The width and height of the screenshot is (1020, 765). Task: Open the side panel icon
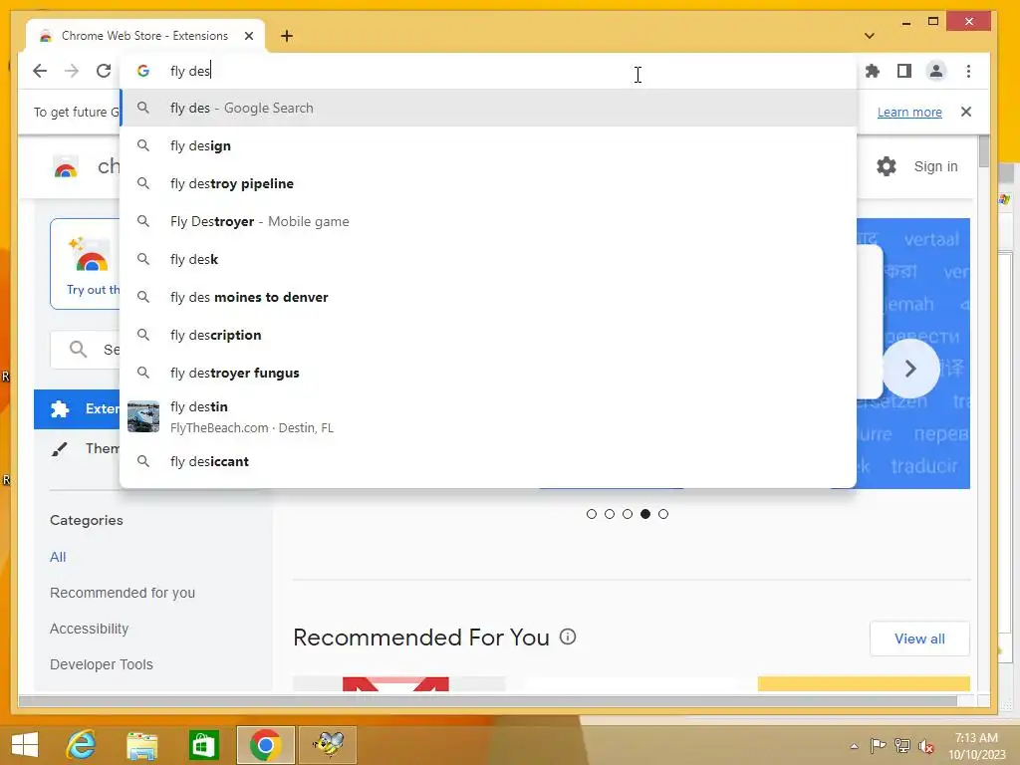[x=904, y=71]
